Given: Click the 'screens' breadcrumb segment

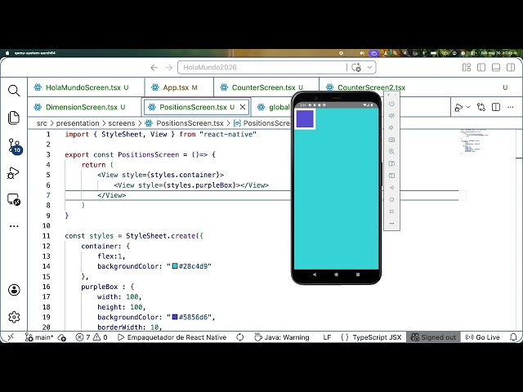Looking at the screenshot, I should tap(122, 123).
